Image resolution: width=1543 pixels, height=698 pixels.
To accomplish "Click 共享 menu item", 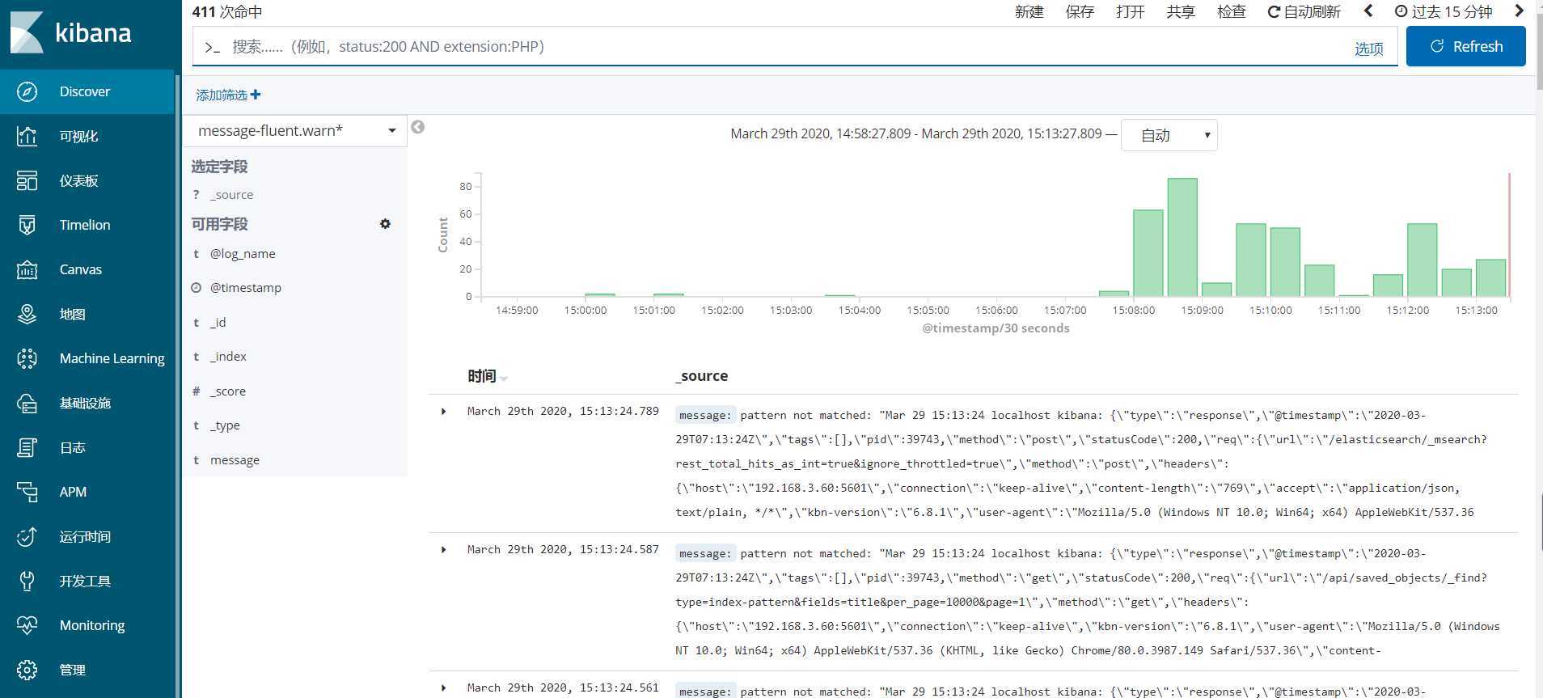I will 1181,11.
